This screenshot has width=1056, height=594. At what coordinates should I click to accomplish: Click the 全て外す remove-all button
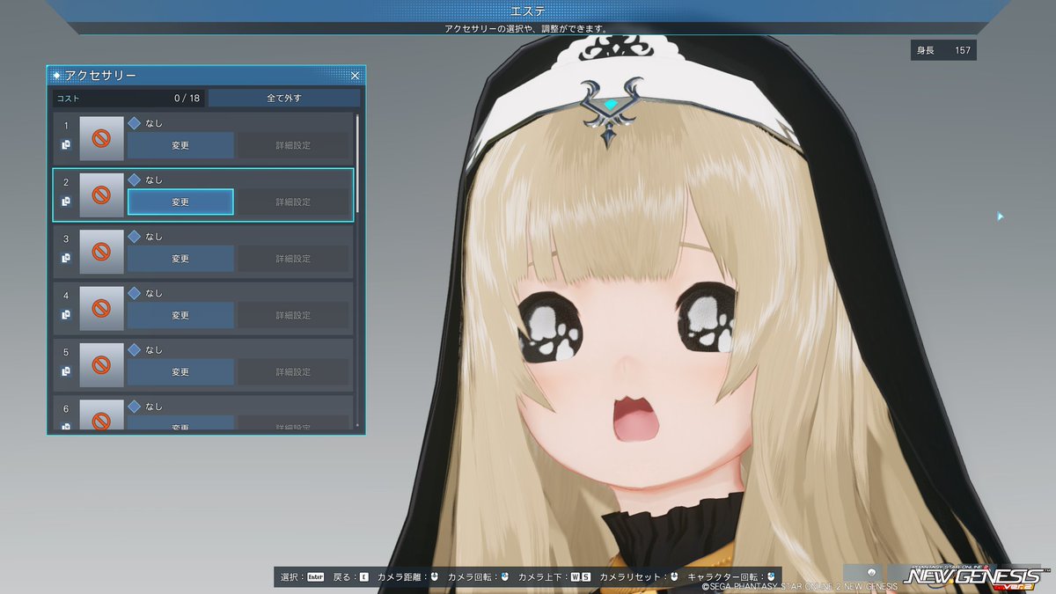pyautogui.click(x=284, y=98)
